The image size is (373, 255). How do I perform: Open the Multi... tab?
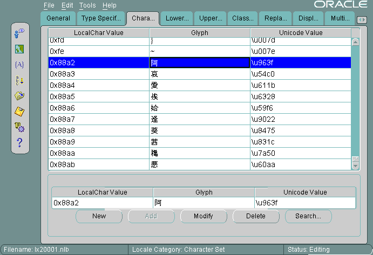(340, 18)
